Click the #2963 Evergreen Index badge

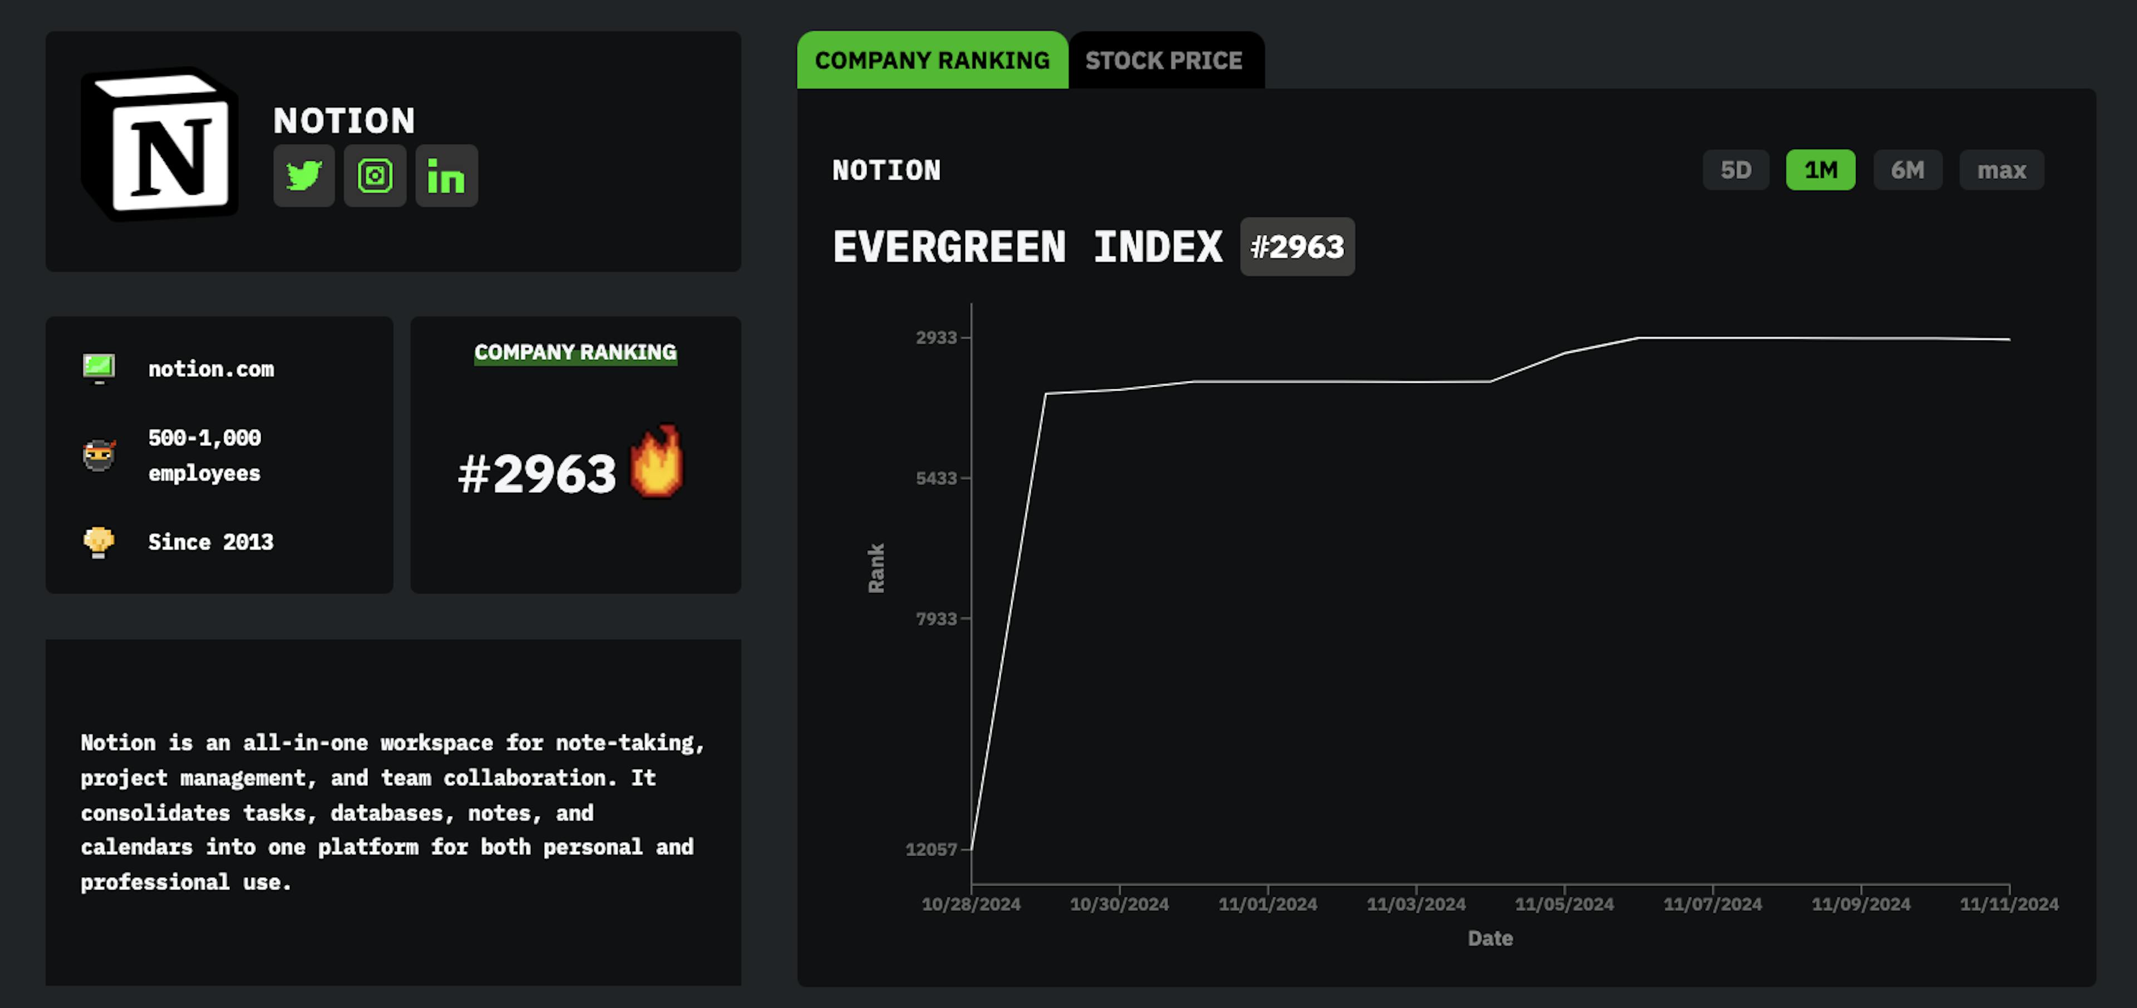tap(1297, 247)
